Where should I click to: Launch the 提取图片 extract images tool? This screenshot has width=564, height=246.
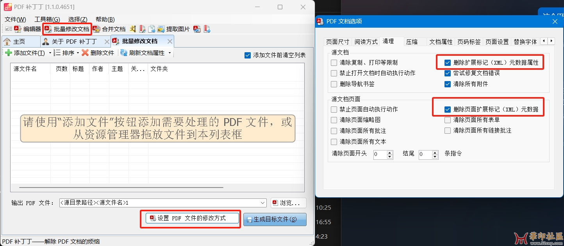pyautogui.click(x=174, y=29)
